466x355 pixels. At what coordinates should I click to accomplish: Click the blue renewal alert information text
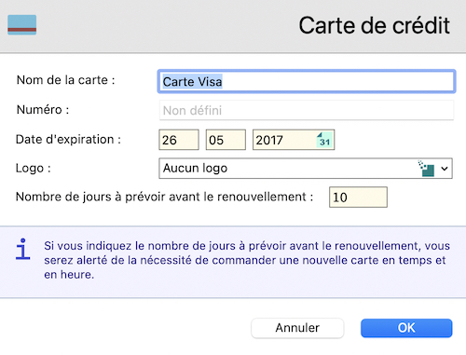pos(247,260)
